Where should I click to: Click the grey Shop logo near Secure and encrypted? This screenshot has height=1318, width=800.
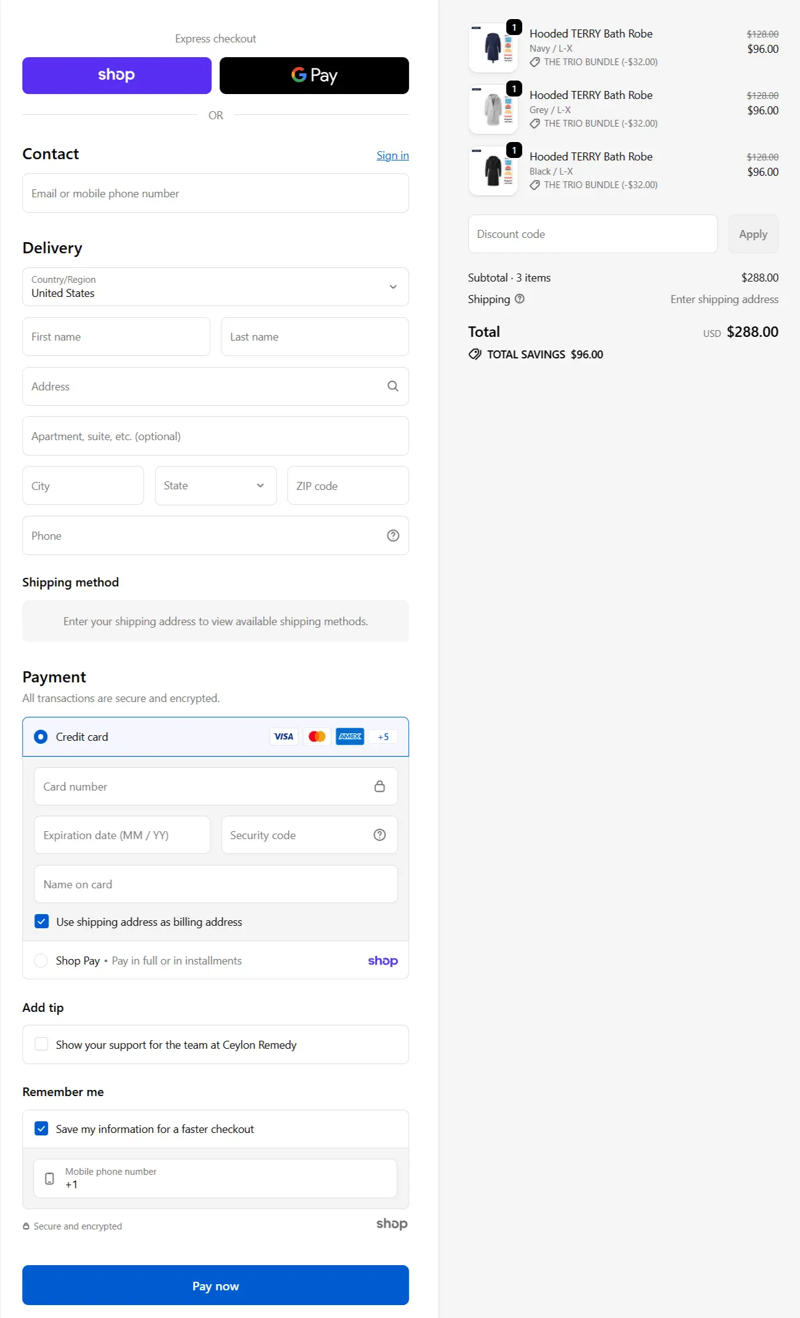click(392, 1223)
